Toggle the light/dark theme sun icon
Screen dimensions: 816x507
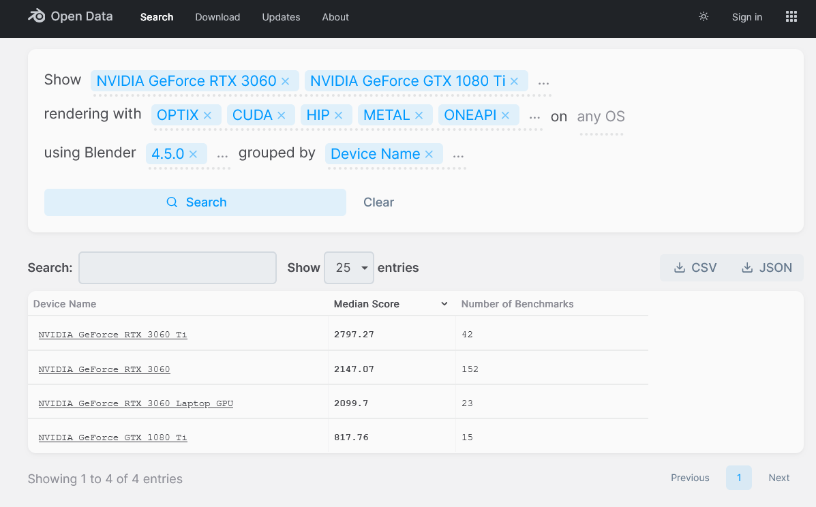click(x=704, y=16)
